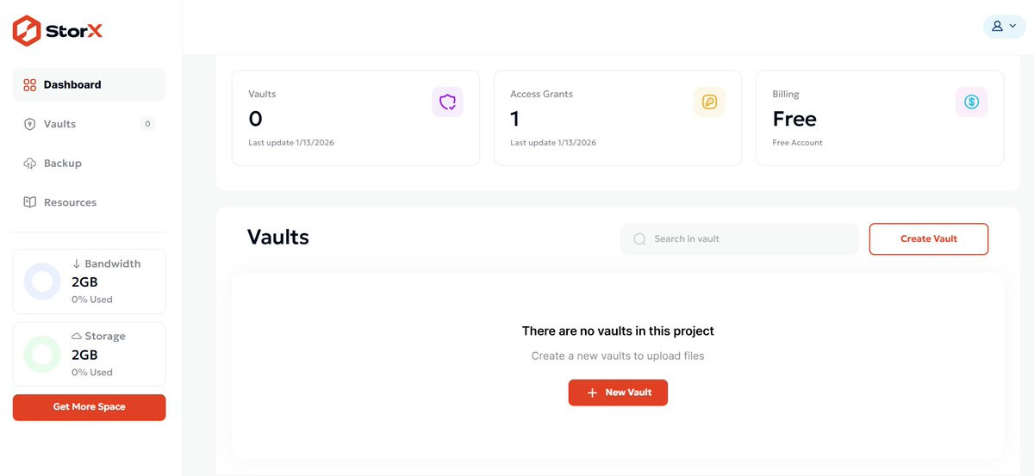Go to the Resources section
Viewport: 1034px width, 476px height.
click(70, 202)
